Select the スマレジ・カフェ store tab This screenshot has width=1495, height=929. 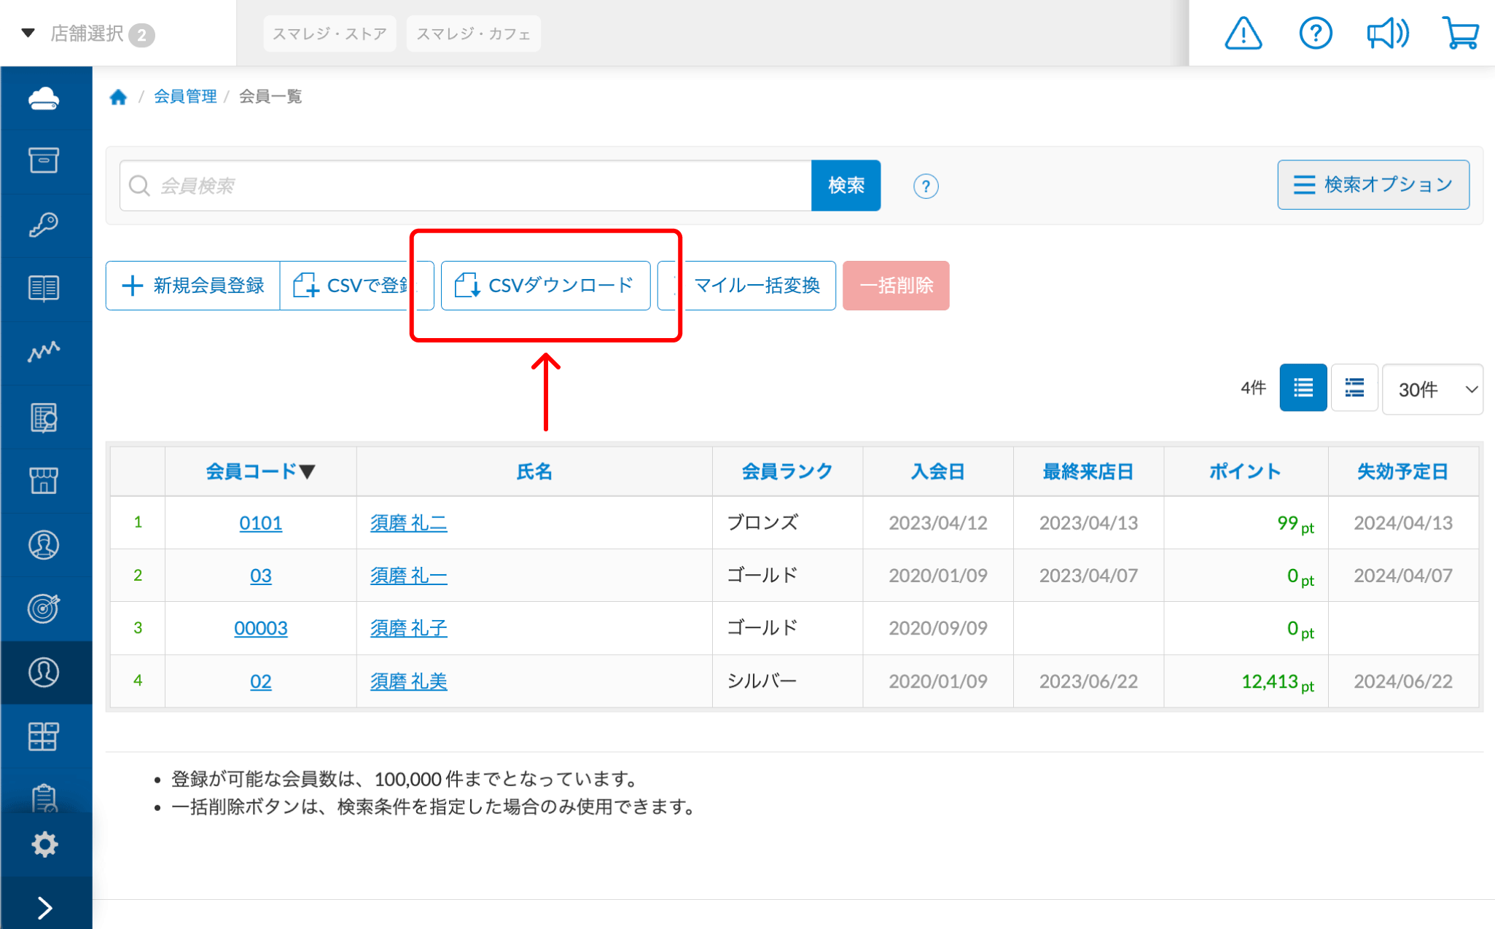click(473, 34)
